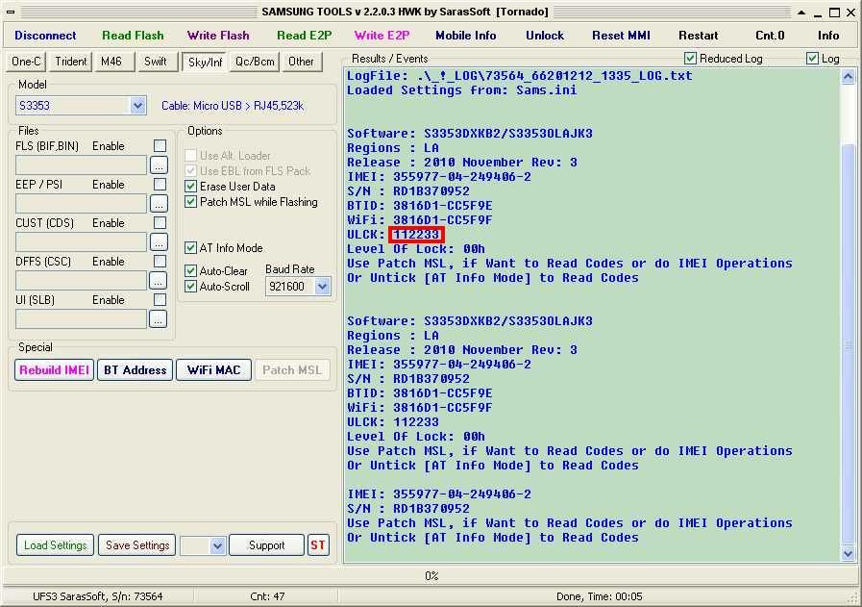Click the Rebuild IMEI button
The image size is (862, 607).
pos(54,369)
